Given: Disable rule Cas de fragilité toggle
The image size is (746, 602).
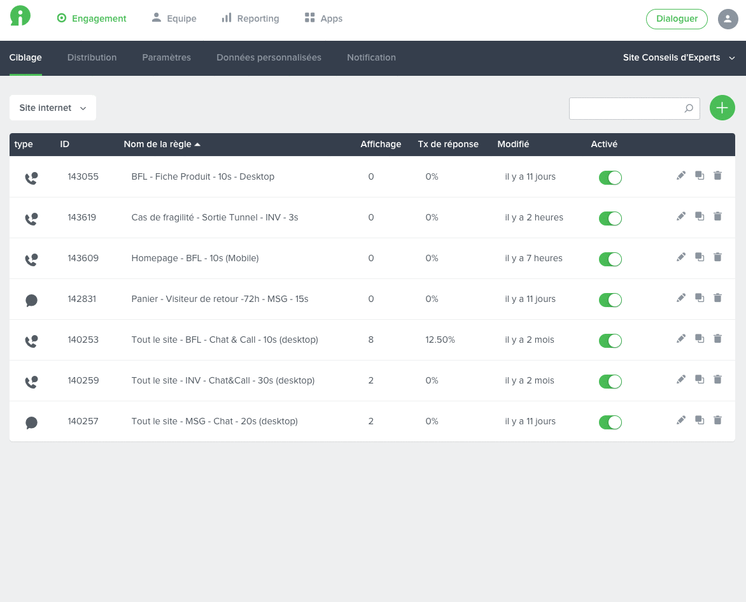Looking at the screenshot, I should point(610,219).
